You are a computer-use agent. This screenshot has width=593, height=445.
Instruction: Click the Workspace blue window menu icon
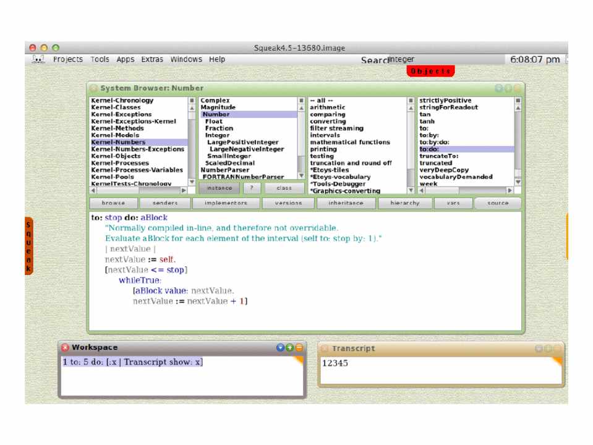point(280,348)
